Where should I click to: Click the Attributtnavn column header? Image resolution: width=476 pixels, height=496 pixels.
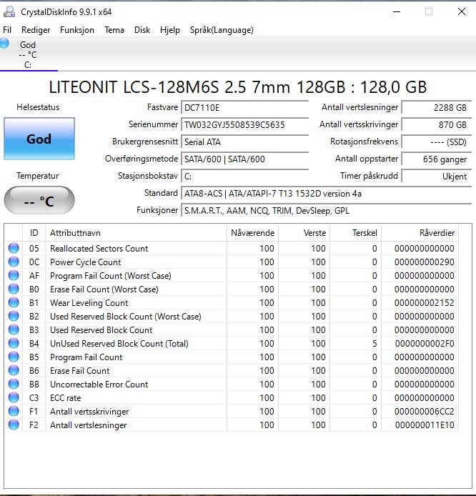coord(136,233)
